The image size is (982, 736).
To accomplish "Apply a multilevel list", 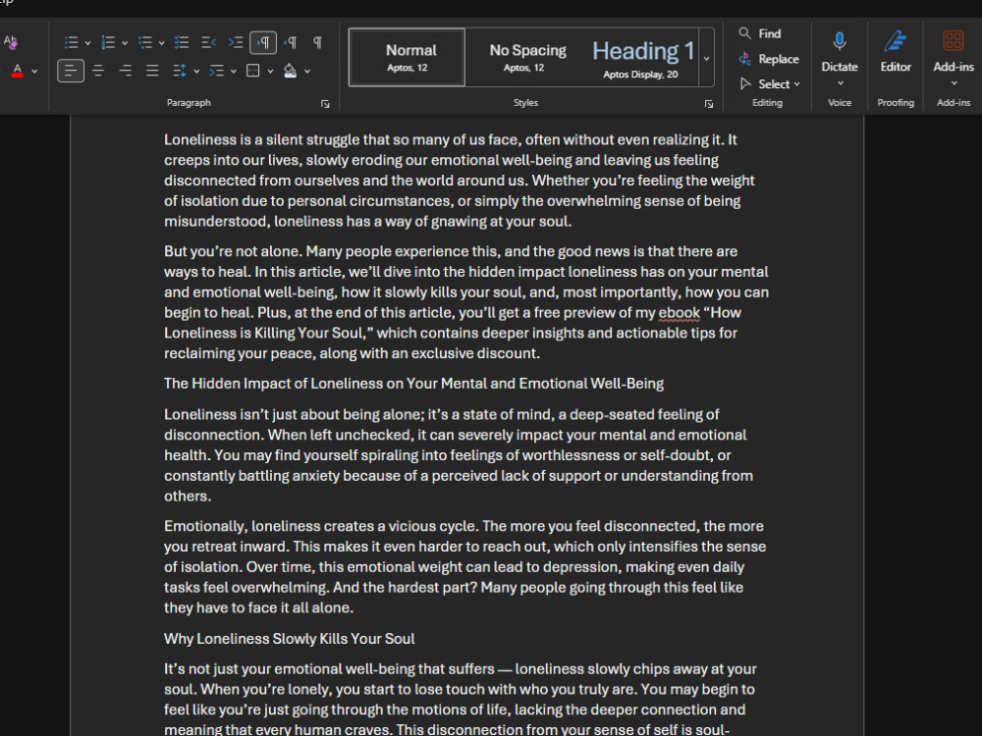I will 145,42.
